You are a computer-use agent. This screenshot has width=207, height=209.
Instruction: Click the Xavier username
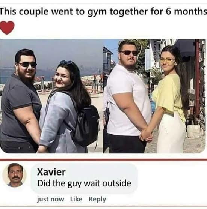(51, 172)
